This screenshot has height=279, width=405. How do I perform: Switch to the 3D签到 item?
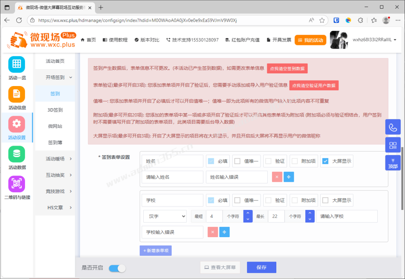click(55, 109)
